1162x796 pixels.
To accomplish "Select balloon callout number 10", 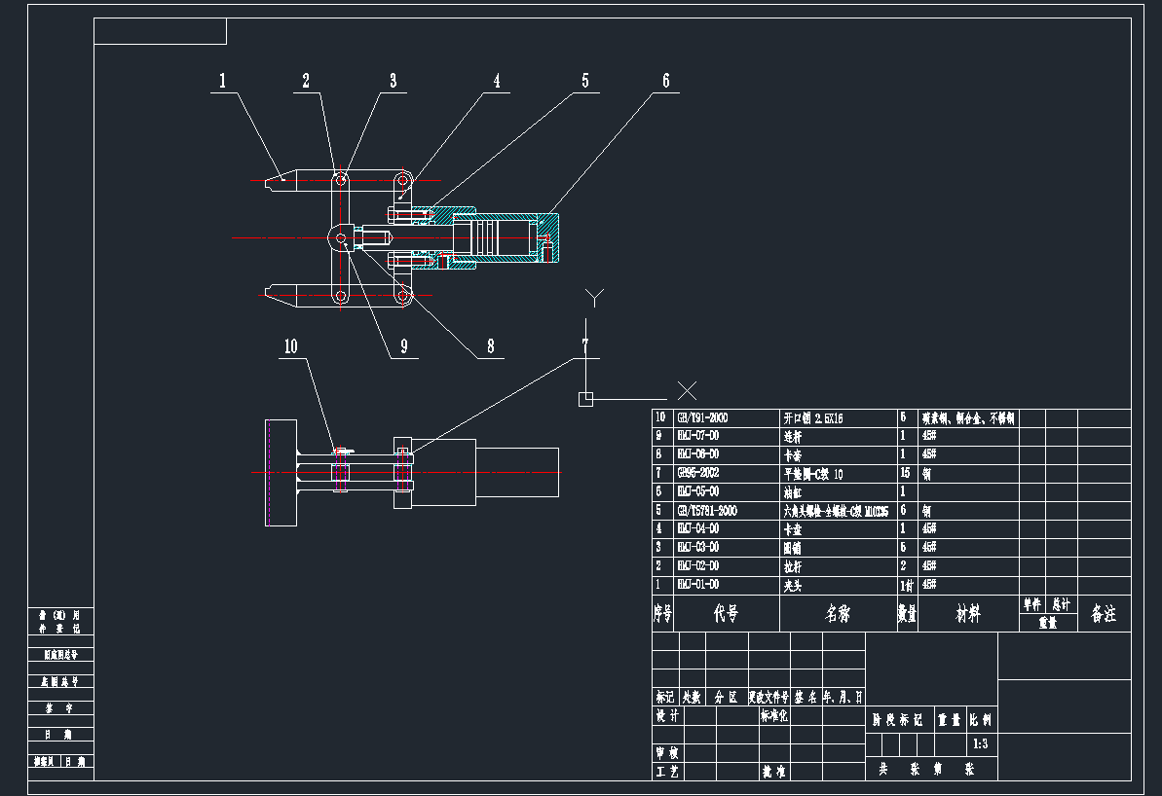I will 290,346.
